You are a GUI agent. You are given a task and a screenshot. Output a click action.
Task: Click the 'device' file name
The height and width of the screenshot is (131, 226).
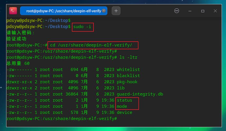click(124, 112)
